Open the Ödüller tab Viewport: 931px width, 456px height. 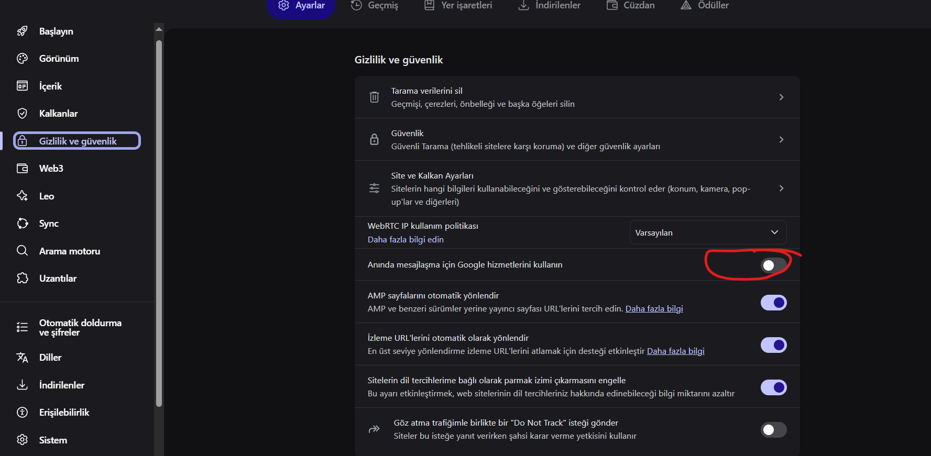coord(705,6)
